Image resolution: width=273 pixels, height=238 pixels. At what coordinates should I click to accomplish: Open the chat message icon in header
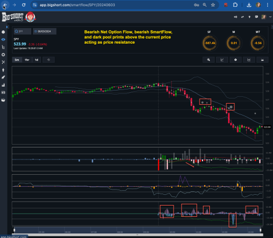tap(257, 17)
